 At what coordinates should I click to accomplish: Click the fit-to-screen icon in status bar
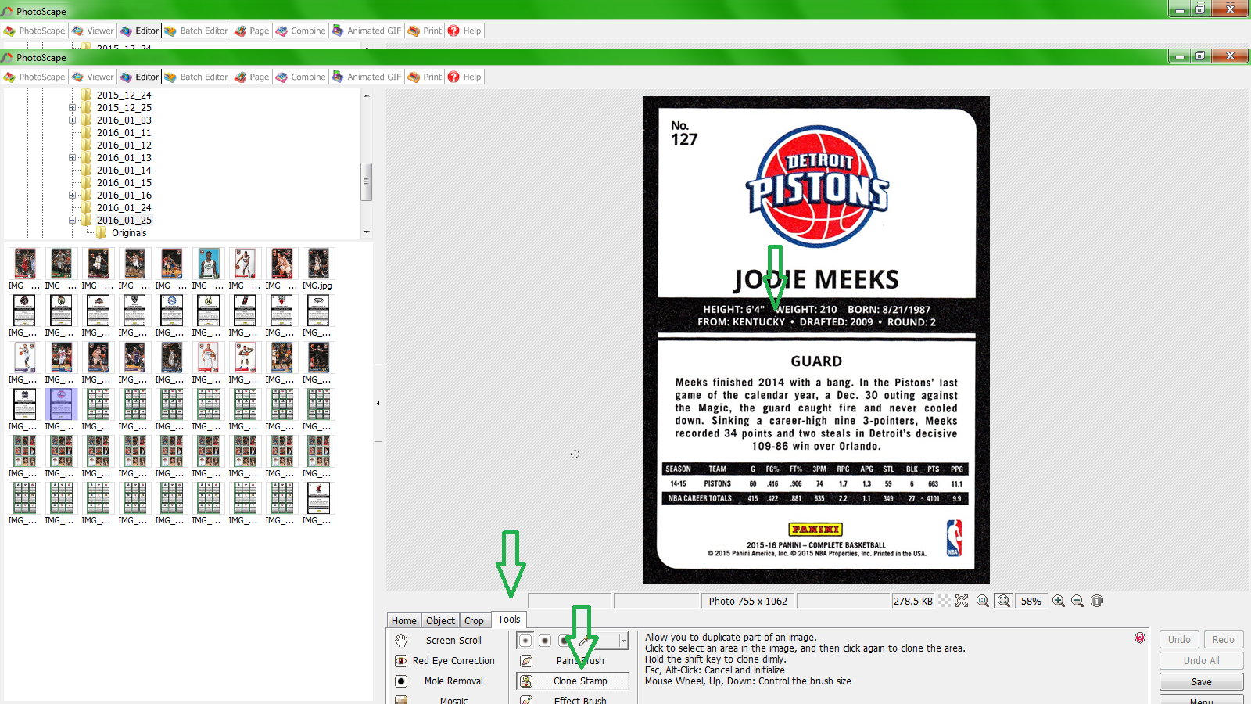click(x=962, y=601)
